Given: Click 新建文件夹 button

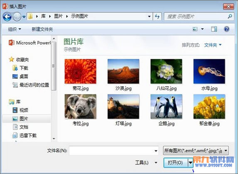Looking at the screenshot, I should pos(42,29).
